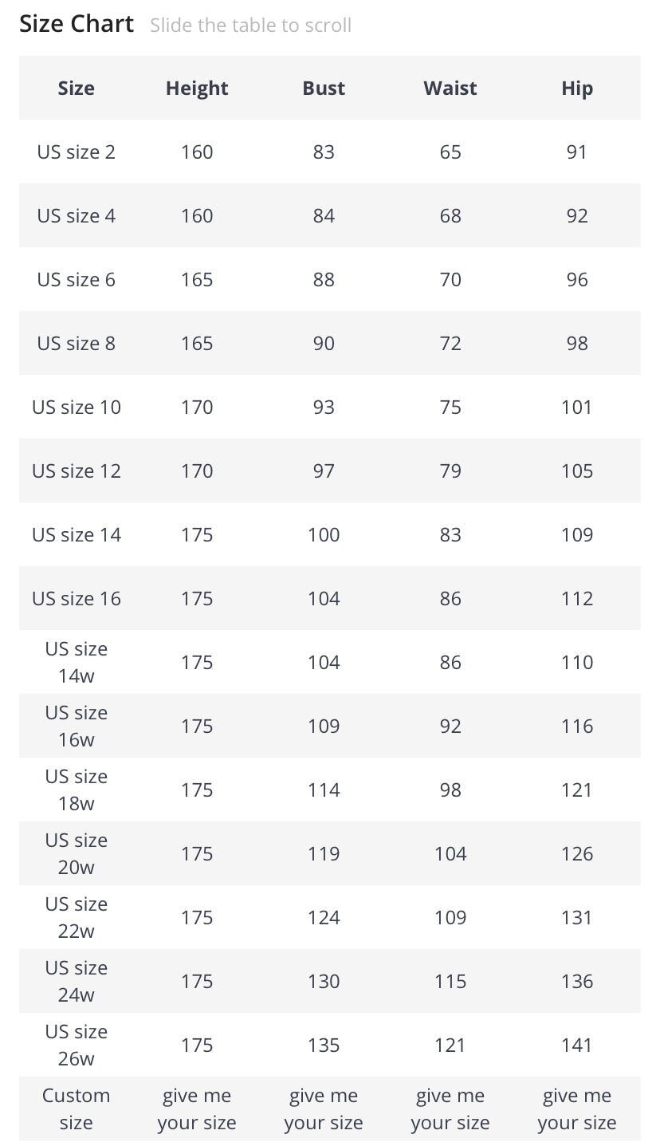
Task: Click the US size 26w row label
Action: coord(77,1045)
